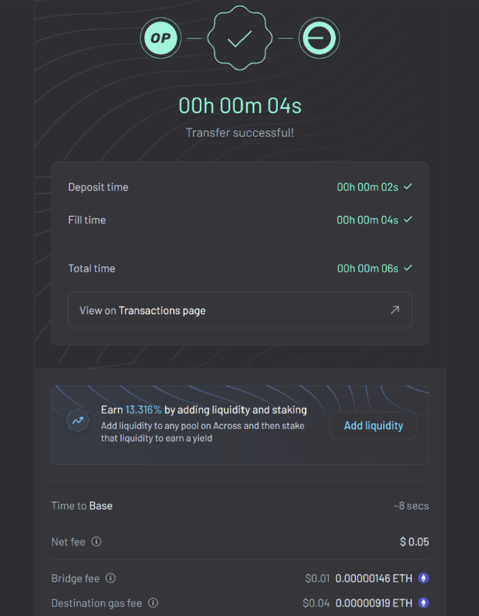Click the Base destination chain icon
479x616 pixels.
(x=319, y=38)
